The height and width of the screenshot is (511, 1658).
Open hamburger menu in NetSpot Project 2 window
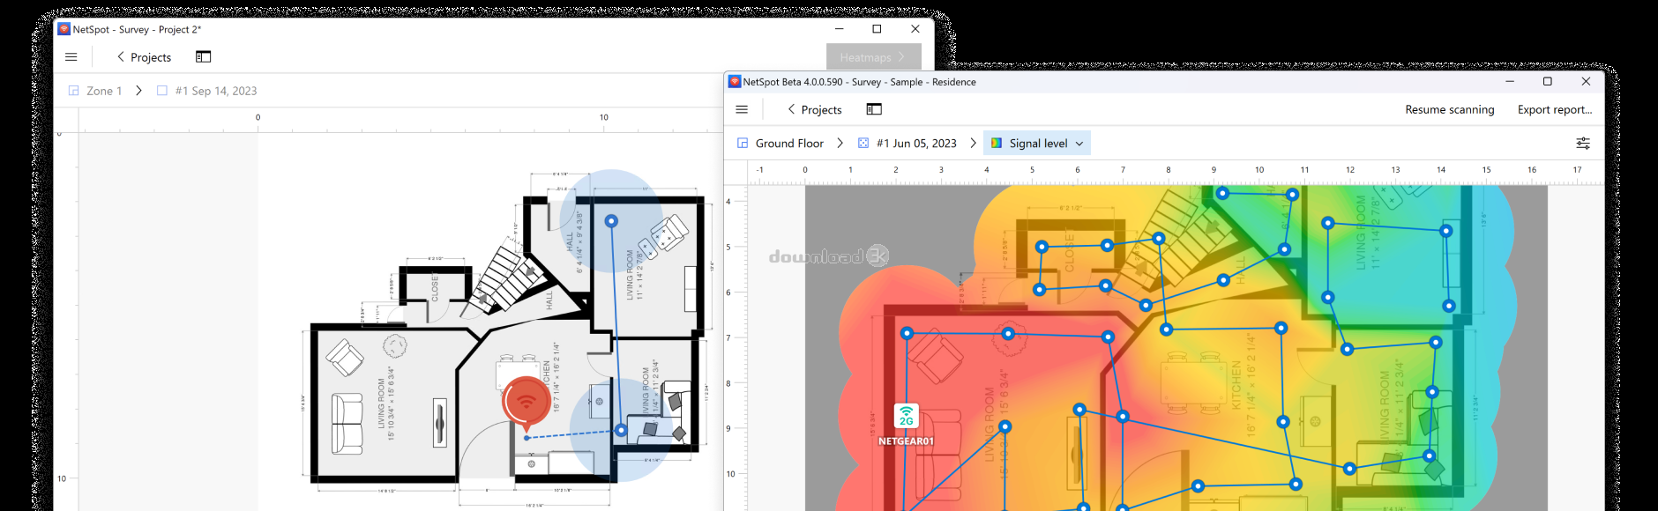[71, 57]
